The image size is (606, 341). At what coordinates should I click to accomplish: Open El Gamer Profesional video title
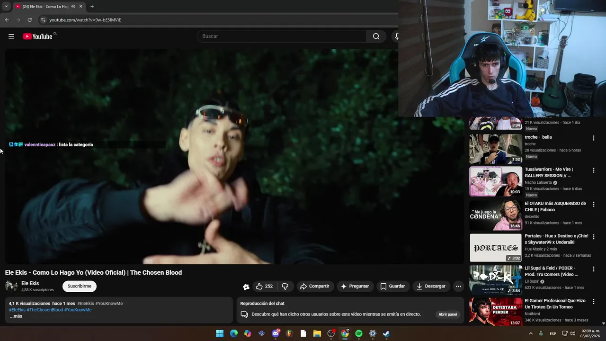(x=555, y=304)
